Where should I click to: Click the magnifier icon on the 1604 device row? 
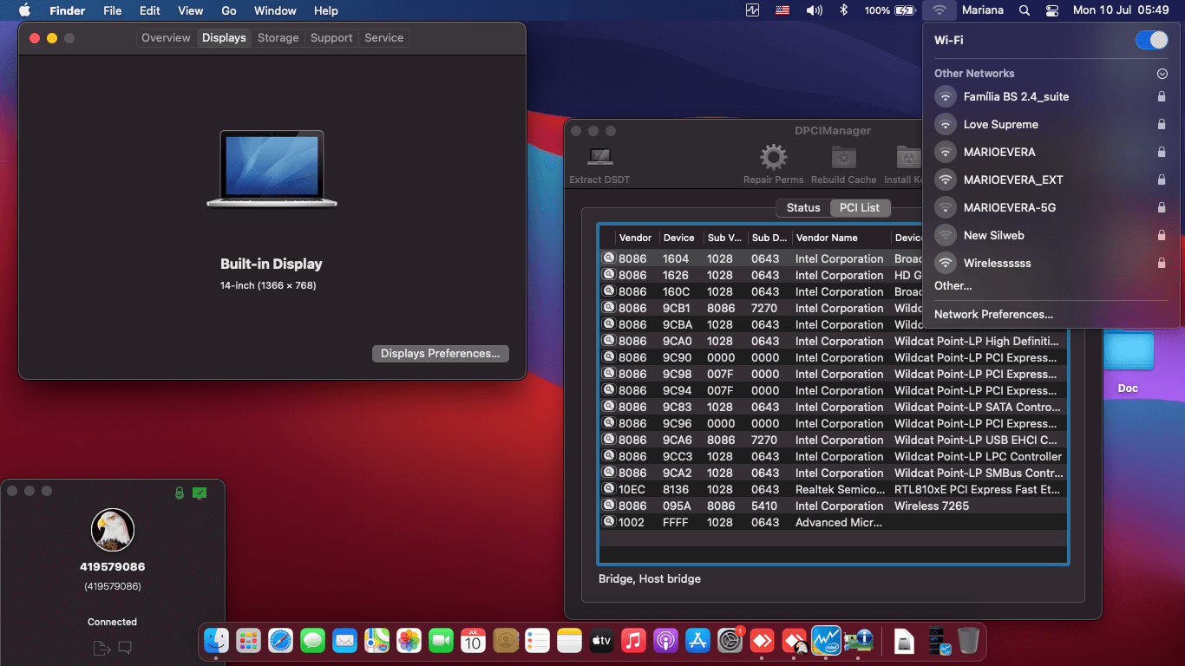tap(608, 258)
